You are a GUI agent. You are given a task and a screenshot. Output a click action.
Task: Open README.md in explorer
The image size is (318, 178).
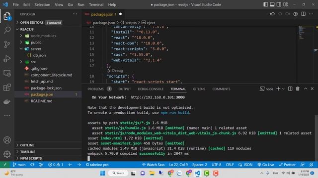42,101
